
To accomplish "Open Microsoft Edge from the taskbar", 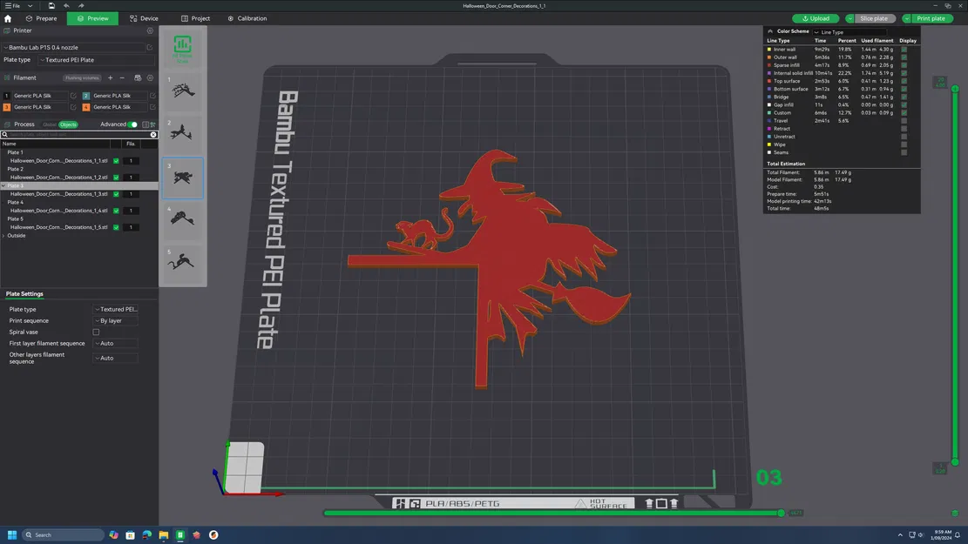I will click(147, 534).
